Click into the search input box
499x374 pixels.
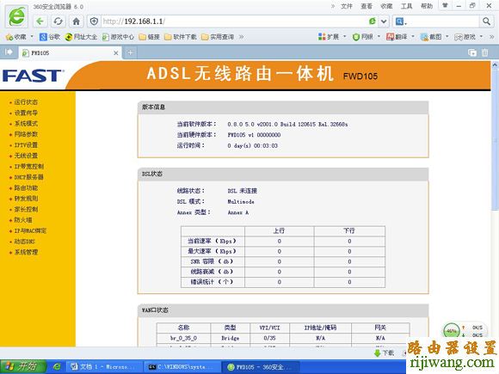point(443,21)
